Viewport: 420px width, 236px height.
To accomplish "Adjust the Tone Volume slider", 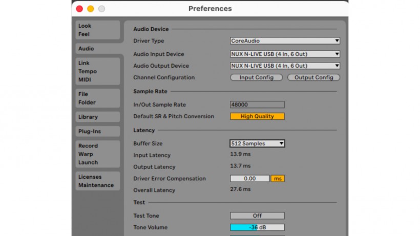I will coord(257,227).
